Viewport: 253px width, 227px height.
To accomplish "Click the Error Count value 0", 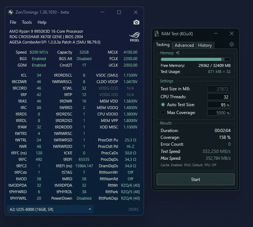I will (229, 144).
